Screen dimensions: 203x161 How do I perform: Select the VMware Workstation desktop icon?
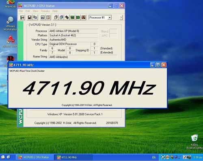click(x=10, y=24)
